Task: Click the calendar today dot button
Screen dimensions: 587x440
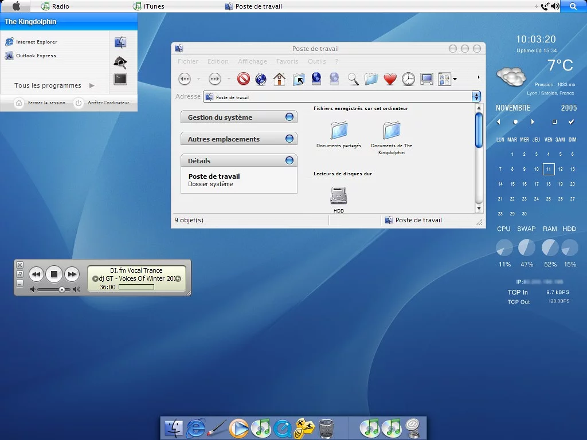Action: 515,122
